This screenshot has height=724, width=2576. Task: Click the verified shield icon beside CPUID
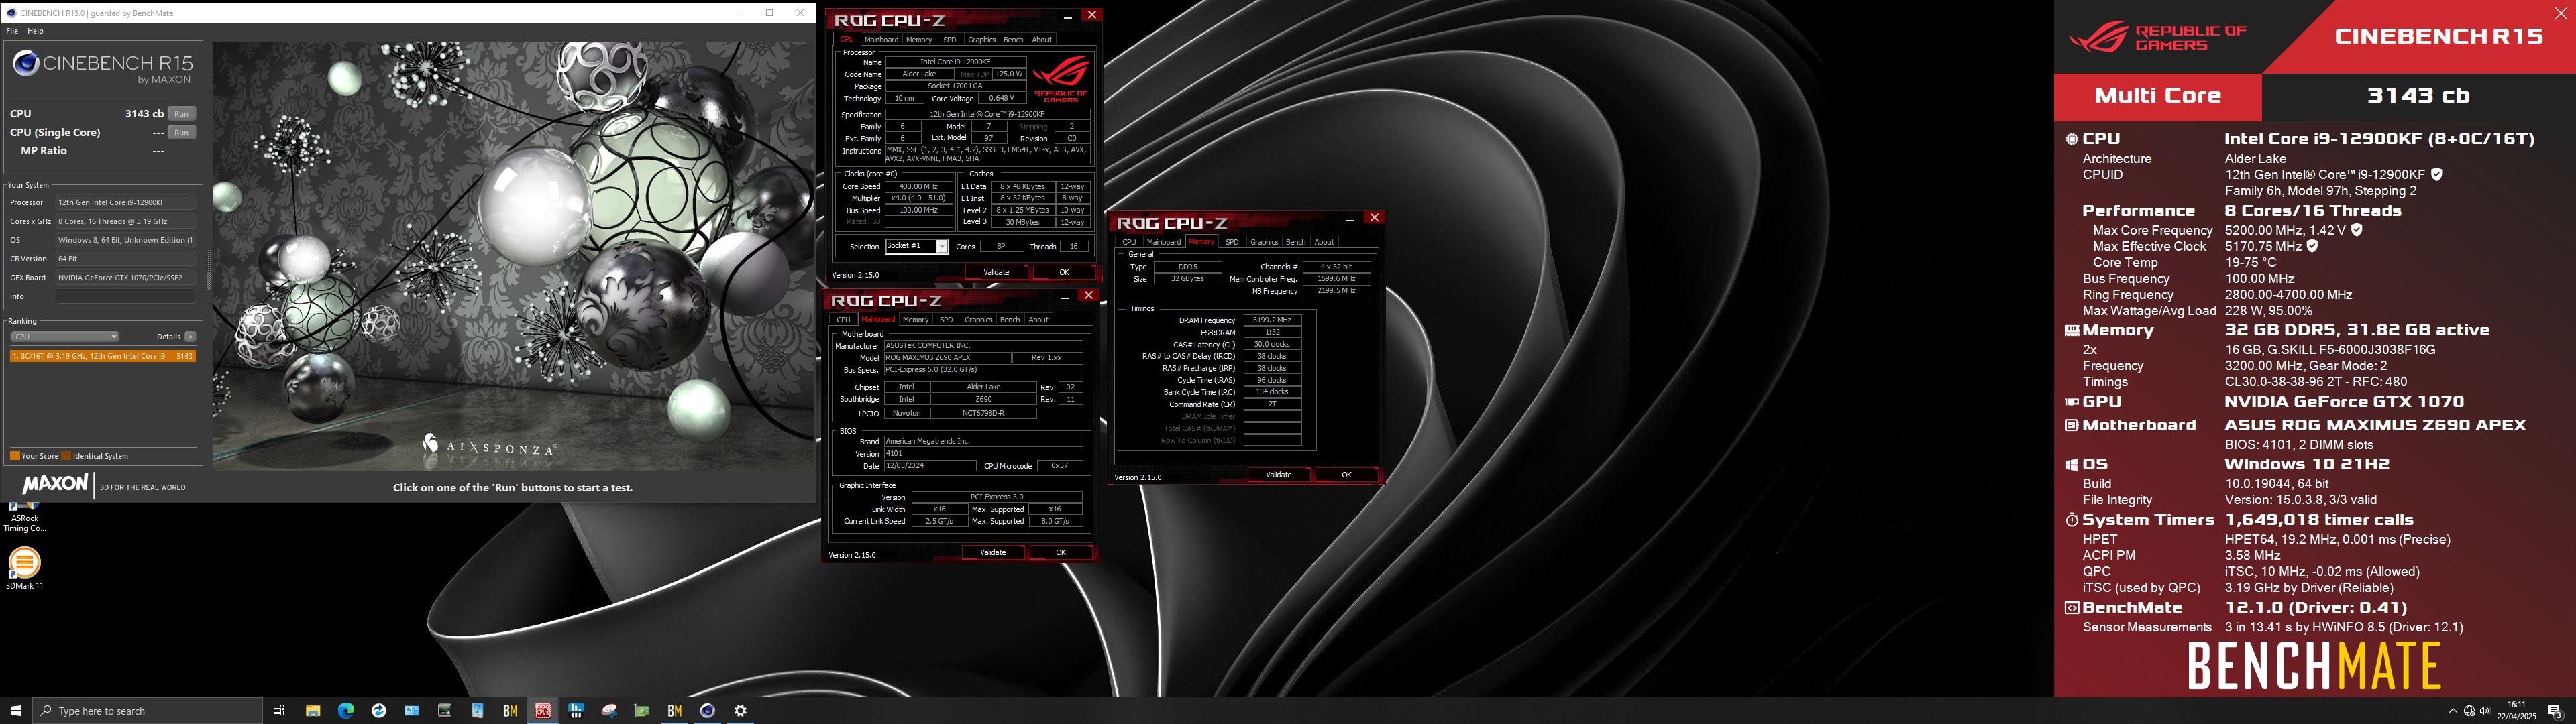(x=2437, y=174)
